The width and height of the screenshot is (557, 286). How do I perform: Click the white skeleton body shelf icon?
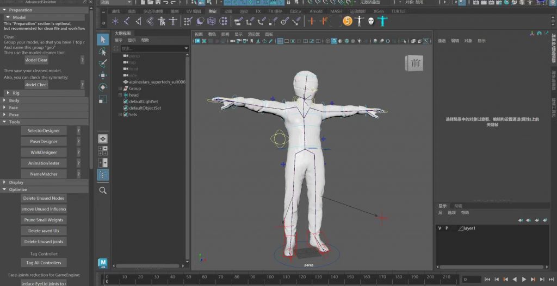point(360,21)
